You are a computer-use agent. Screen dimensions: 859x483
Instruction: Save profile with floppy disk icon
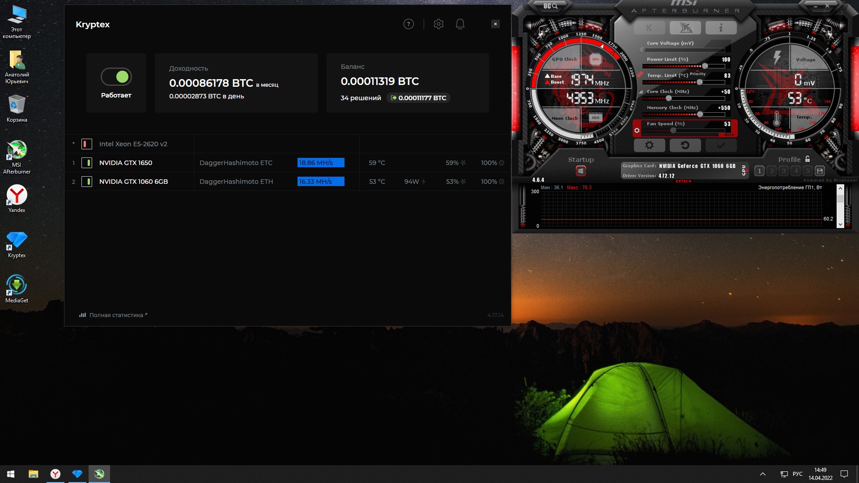(x=820, y=171)
